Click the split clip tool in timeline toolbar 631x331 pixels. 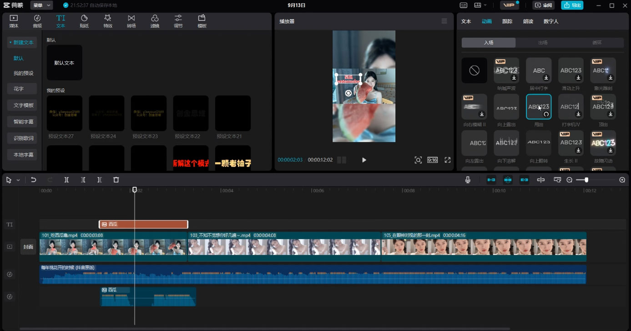pos(66,180)
